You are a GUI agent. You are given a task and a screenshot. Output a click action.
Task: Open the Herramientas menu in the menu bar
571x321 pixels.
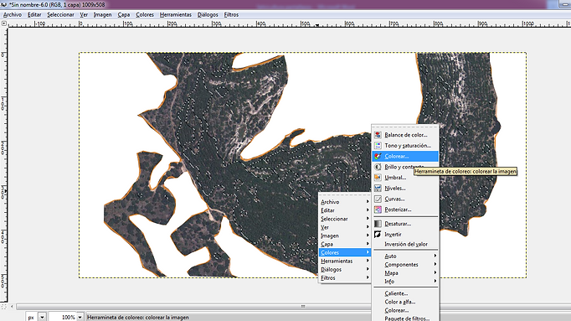(x=176, y=14)
